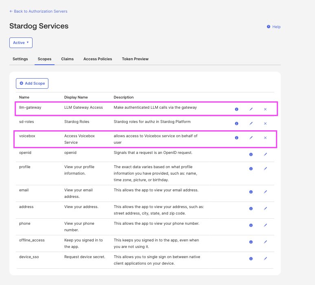Open the Token Preview tab
This screenshot has width=315, height=285.
(135, 59)
